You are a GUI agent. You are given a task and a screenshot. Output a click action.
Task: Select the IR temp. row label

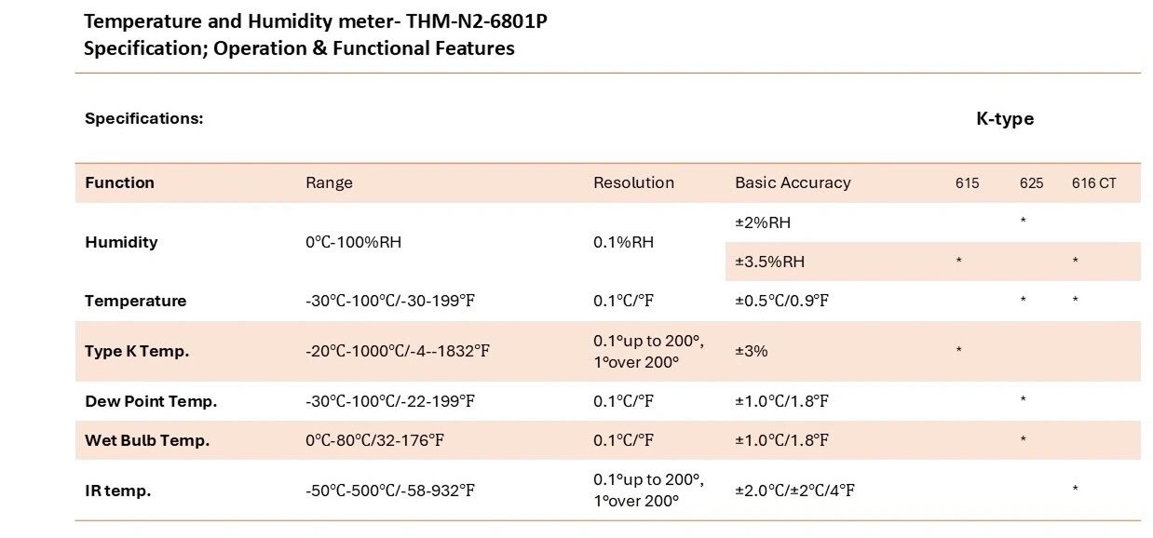[117, 490]
